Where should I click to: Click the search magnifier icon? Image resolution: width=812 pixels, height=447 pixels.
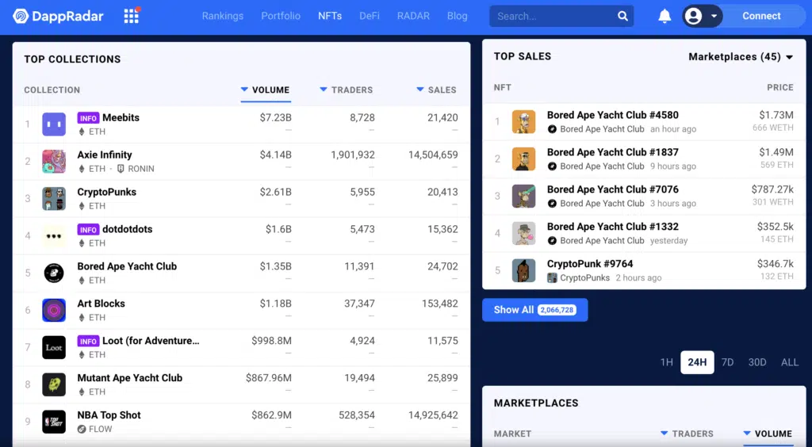(622, 16)
